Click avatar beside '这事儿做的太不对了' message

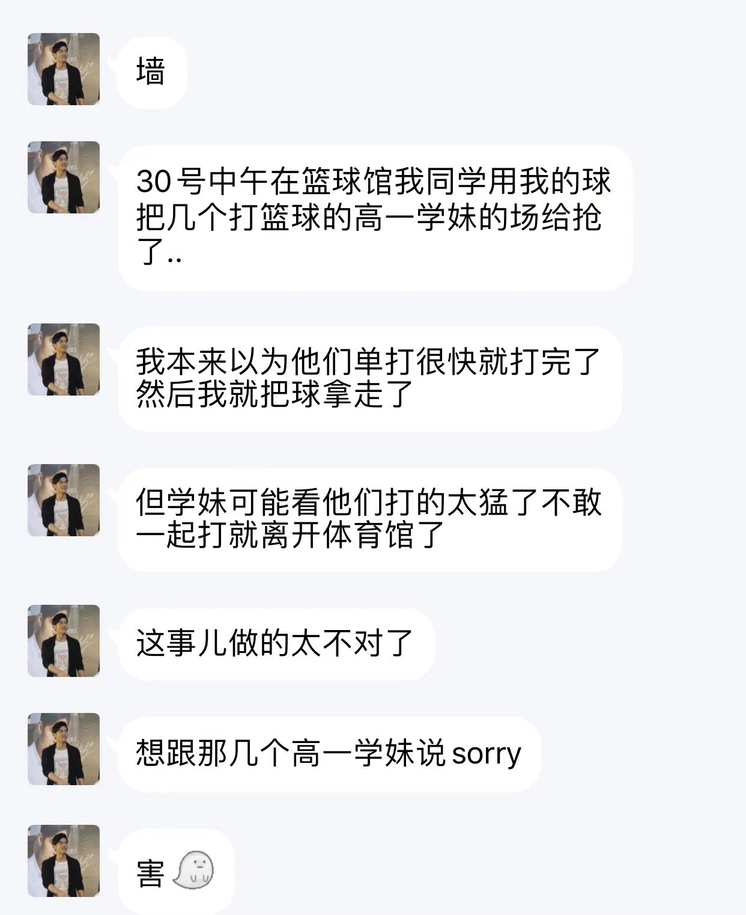[64, 641]
